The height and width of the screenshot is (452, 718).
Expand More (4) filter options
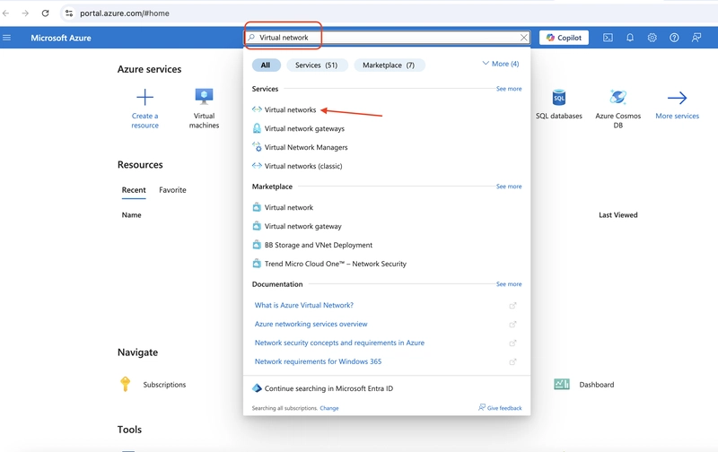(501, 64)
